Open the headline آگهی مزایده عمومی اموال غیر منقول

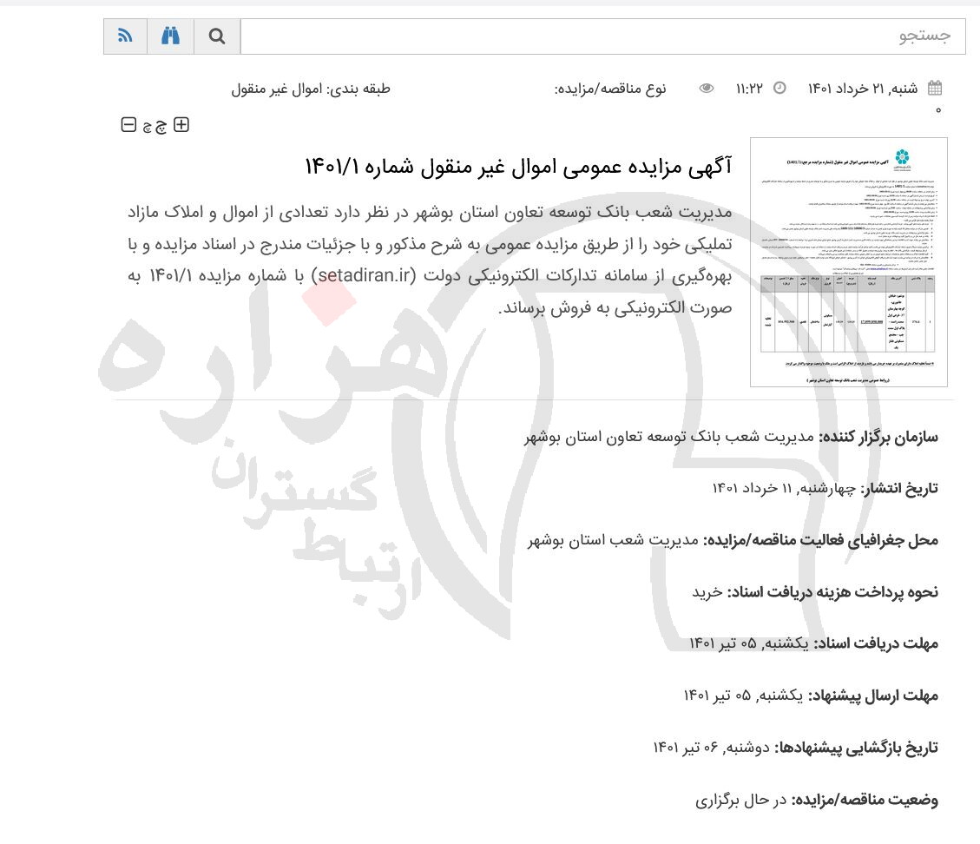517,166
